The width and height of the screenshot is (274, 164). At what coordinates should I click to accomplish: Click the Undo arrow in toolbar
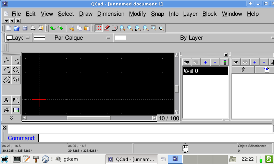click(52, 28)
